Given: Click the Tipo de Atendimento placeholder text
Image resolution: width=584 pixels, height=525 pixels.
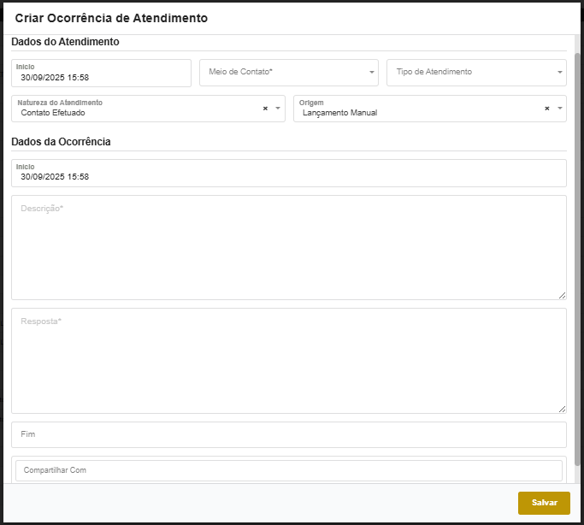Looking at the screenshot, I should pyautogui.click(x=434, y=73).
